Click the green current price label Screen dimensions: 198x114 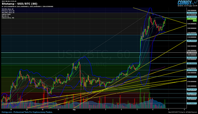pos(192,19)
